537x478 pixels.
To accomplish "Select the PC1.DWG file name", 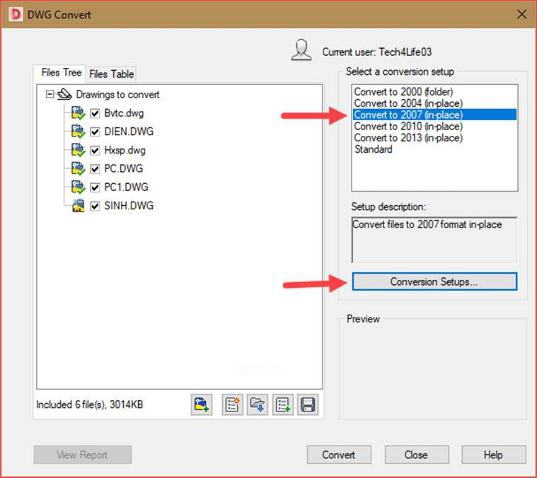I will [x=127, y=187].
